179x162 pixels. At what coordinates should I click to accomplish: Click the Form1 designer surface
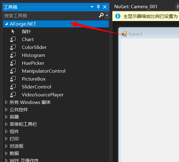150,100
